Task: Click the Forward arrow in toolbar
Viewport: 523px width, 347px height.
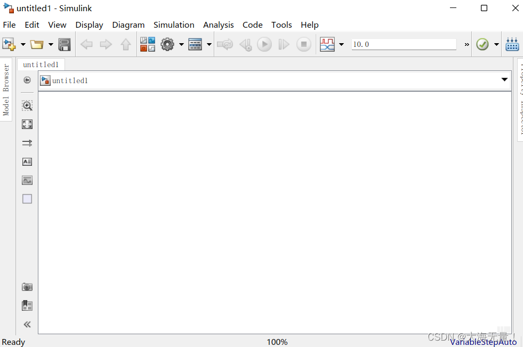Action: point(106,44)
